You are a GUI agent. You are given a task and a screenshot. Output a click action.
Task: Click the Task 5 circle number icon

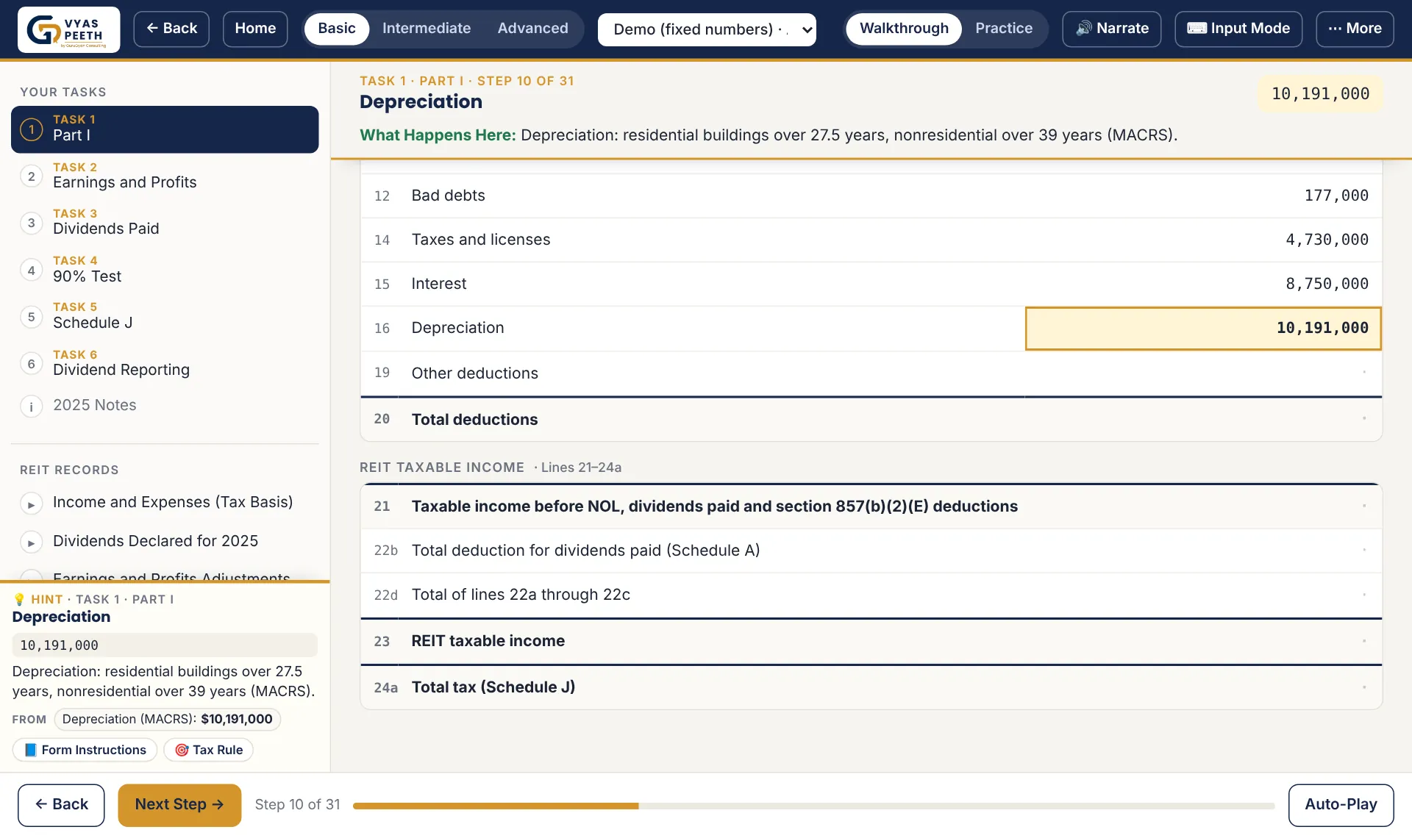(x=31, y=317)
